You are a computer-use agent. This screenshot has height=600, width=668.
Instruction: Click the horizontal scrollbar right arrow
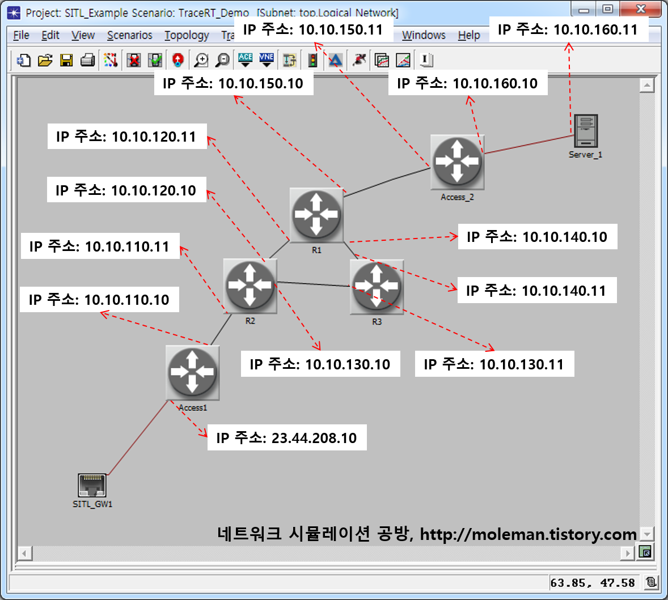click(627, 553)
